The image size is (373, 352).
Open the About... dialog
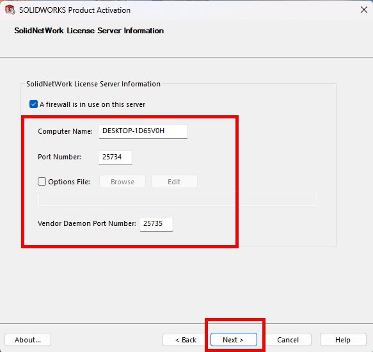point(28,340)
